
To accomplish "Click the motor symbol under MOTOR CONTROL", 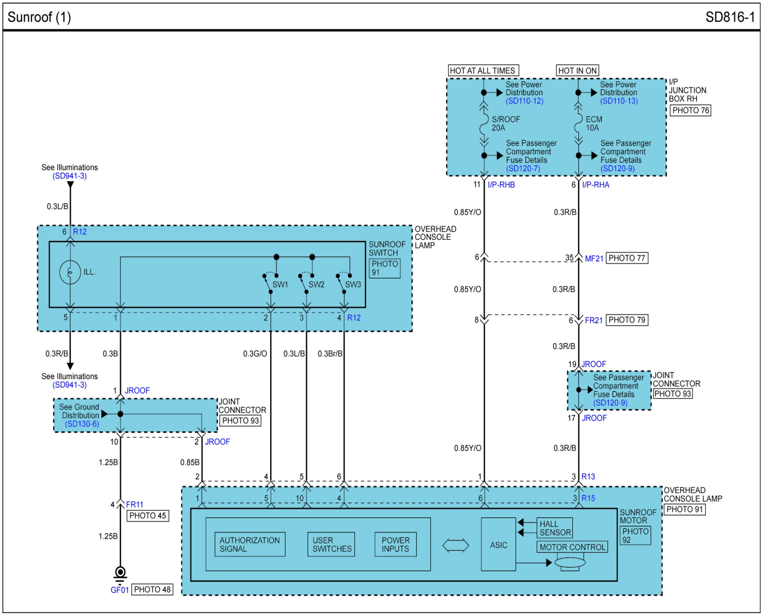I will pyautogui.click(x=570, y=563).
